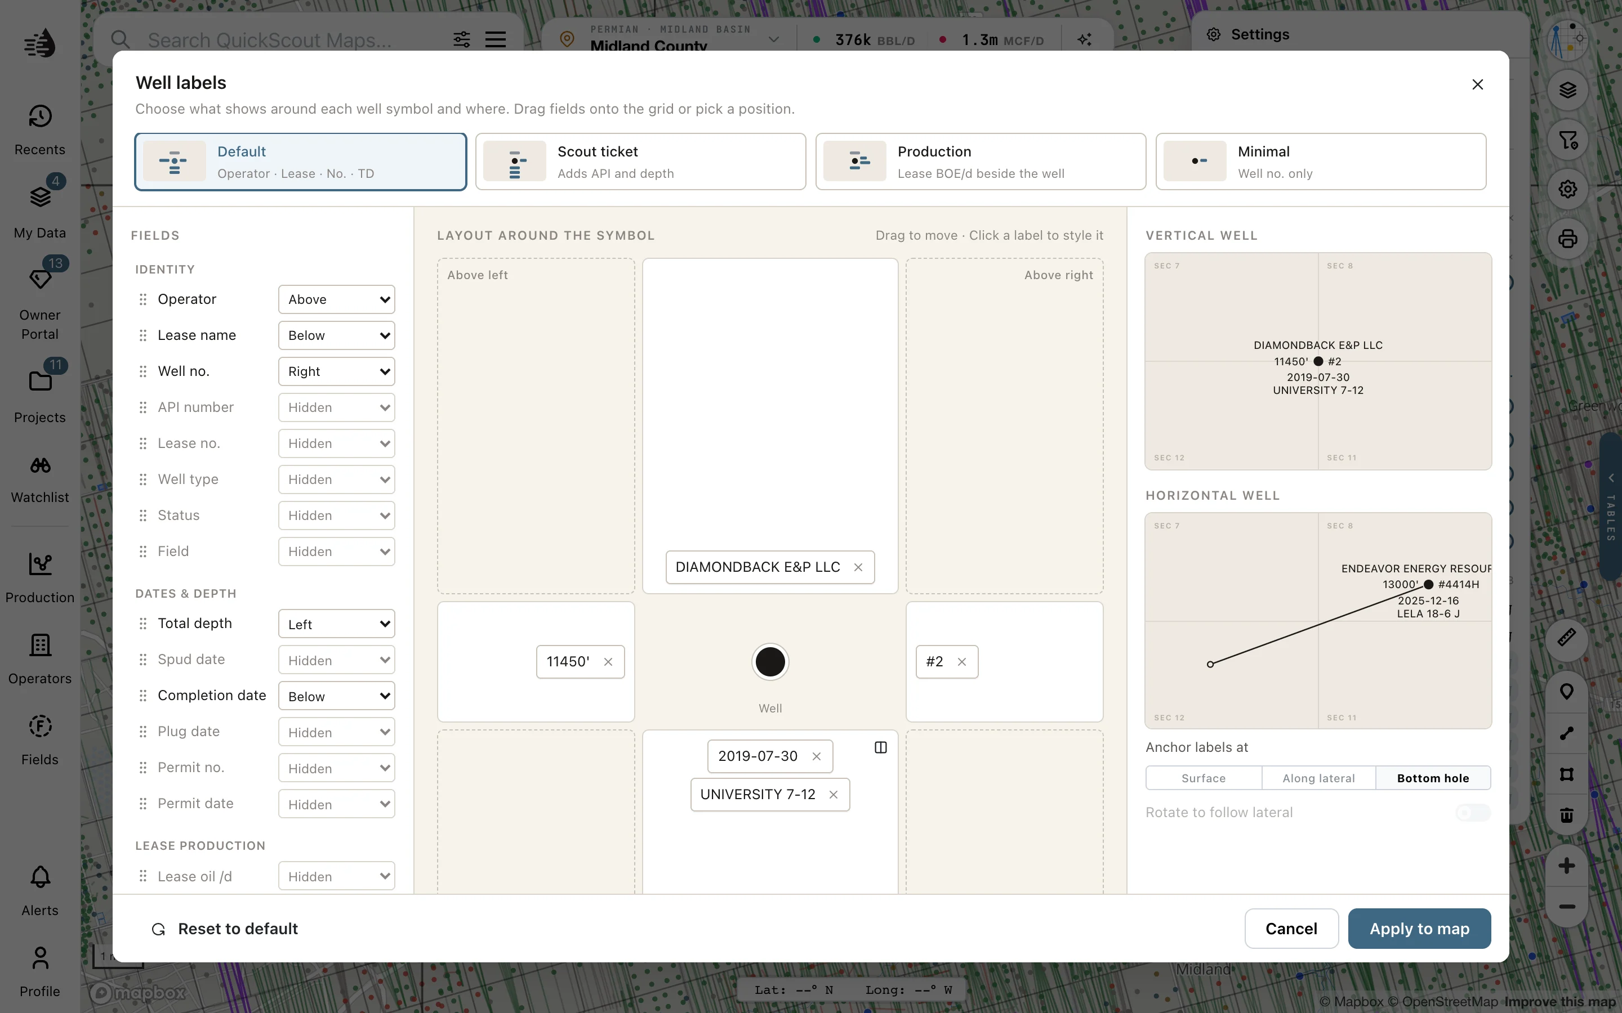
Task: Open the Completion date position dropdown
Action: coord(336,696)
